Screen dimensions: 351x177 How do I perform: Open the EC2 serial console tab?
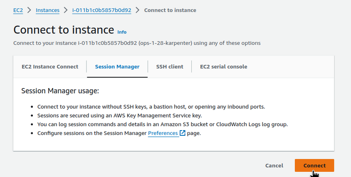coord(224,67)
